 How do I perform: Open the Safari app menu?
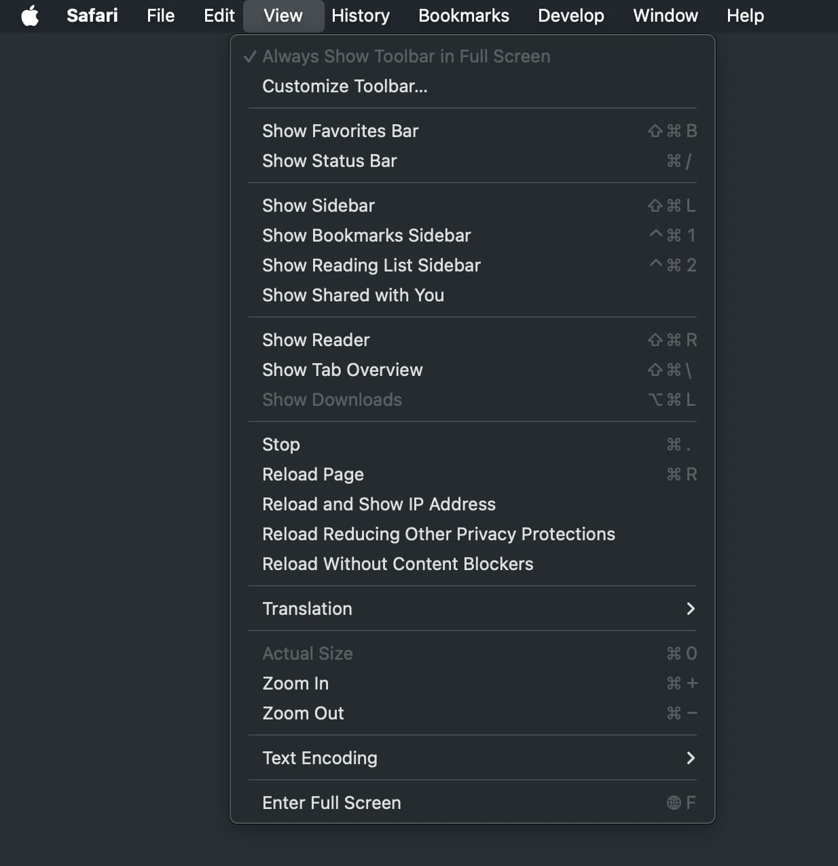click(x=92, y=16)
